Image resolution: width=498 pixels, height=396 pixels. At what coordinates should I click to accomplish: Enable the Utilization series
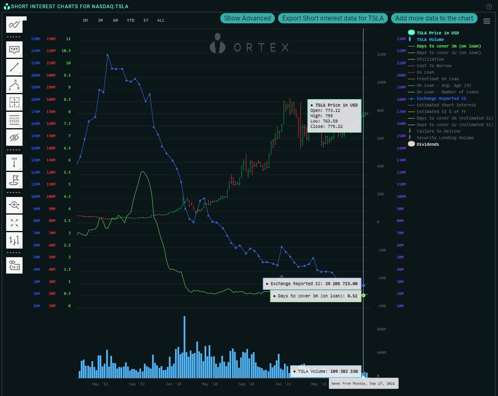(x=426, y=59)
